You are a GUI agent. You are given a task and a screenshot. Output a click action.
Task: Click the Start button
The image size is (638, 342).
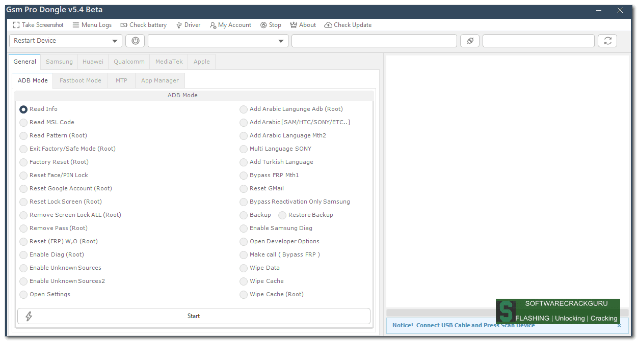(x=194, y=316)
